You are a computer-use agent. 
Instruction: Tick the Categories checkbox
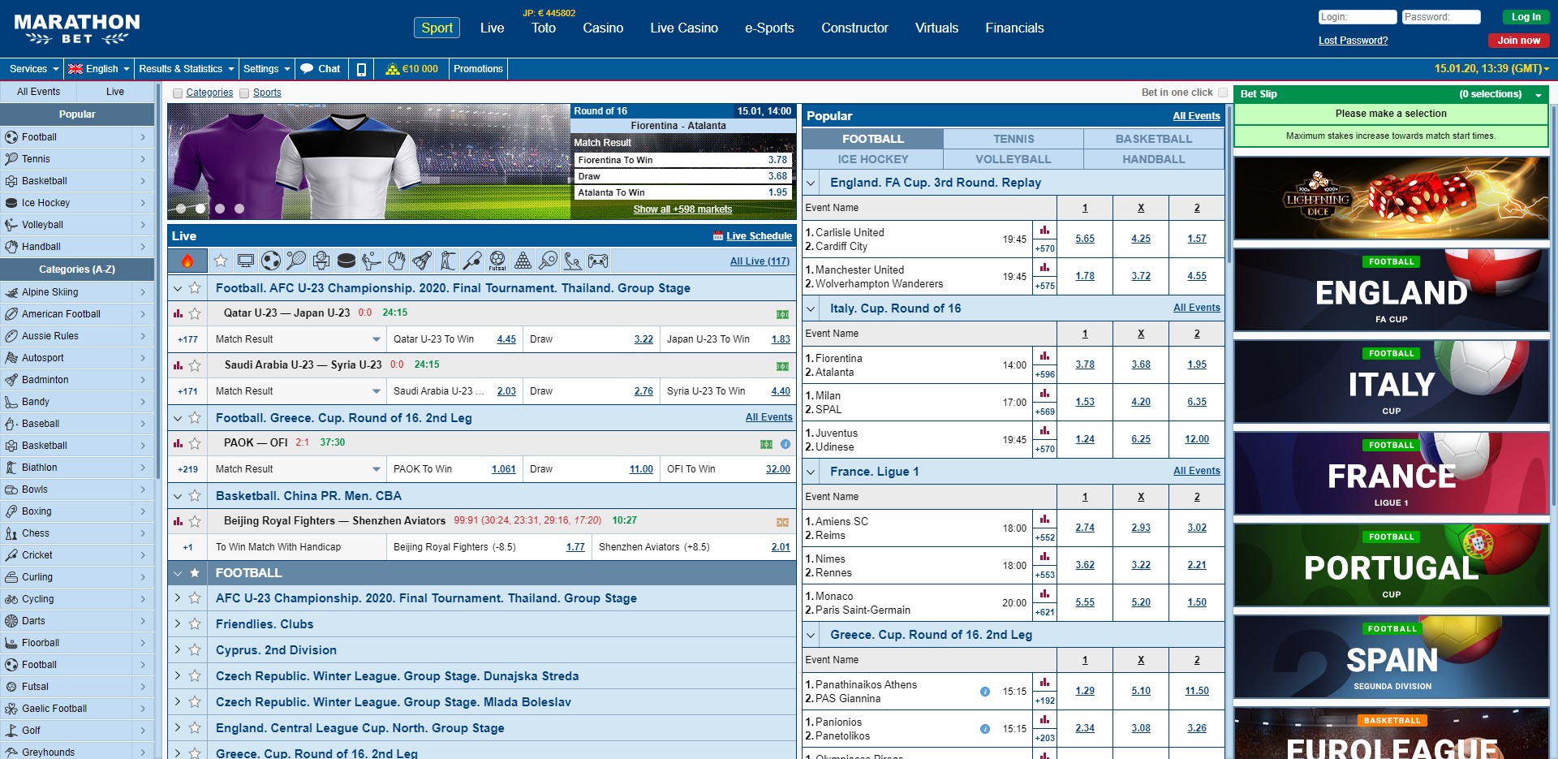(178, 93)
